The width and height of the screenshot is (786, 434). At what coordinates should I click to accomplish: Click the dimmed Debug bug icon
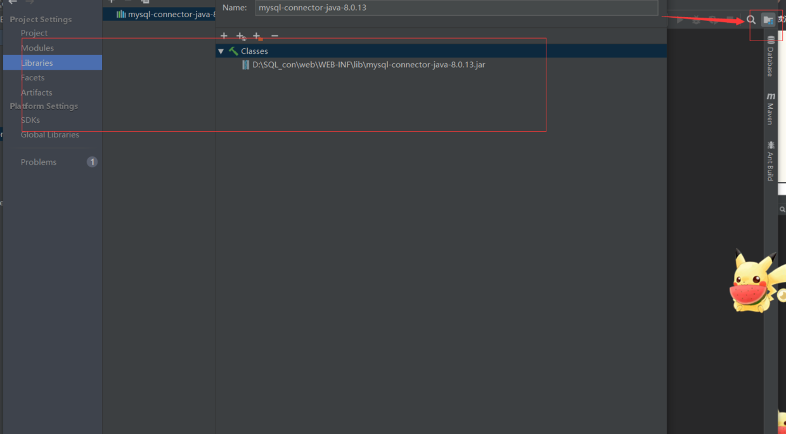pyautogui.click(x=697, y=20)
